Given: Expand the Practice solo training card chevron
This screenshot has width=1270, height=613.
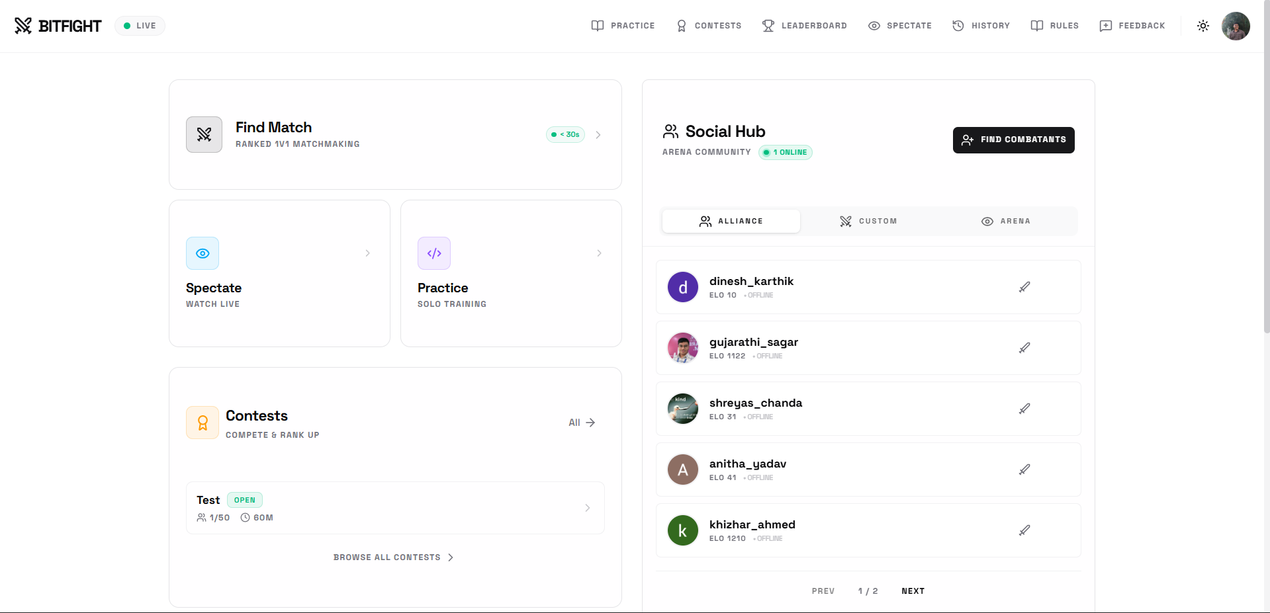Looking at the screenshot, I should click(x=599, y=253).
